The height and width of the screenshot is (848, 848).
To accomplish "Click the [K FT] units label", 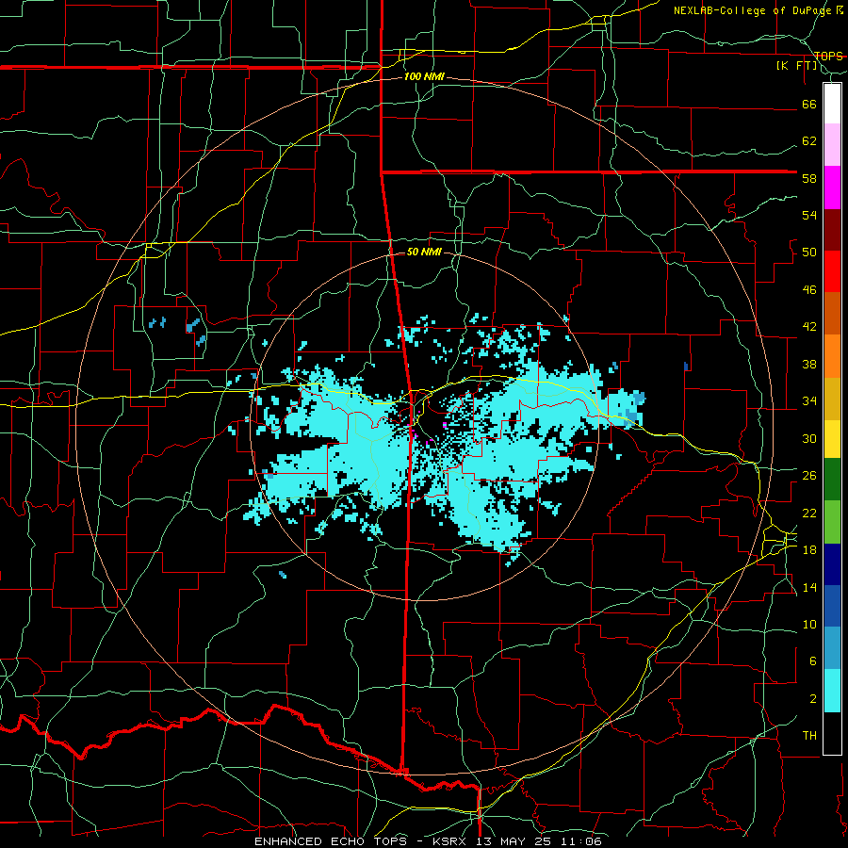I will coord(797,66).
